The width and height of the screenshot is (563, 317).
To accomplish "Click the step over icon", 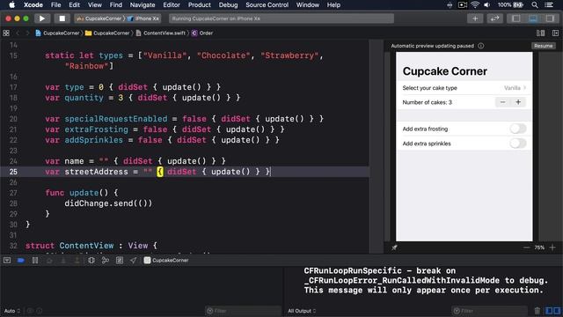I will coord(49,261).
